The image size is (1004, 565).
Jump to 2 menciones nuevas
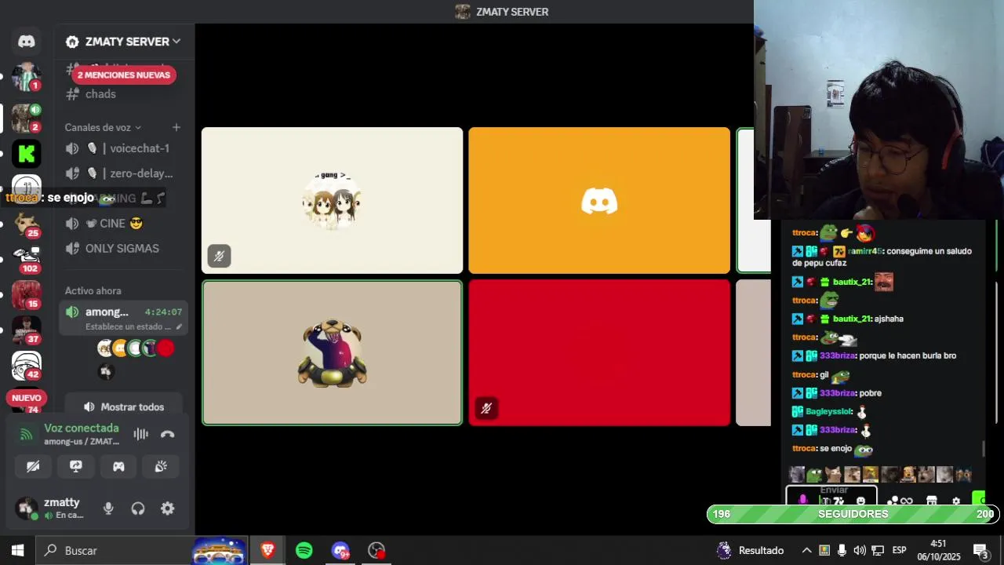coord(124,75)
